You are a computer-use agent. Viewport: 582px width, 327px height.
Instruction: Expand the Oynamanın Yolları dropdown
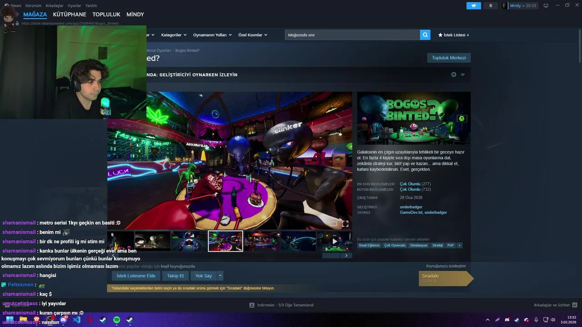pyautogui.click(x=212, y=35)
